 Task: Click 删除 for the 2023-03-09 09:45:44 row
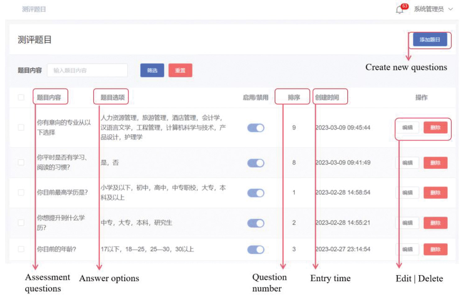click(435, 127)
